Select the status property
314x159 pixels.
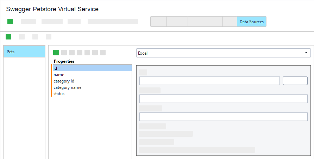click(x=92, y=94)
